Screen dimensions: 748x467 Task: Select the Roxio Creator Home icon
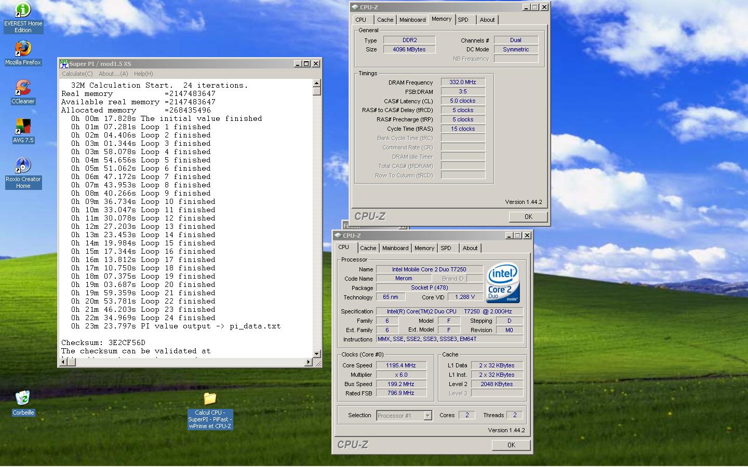[x=23, y=173]
